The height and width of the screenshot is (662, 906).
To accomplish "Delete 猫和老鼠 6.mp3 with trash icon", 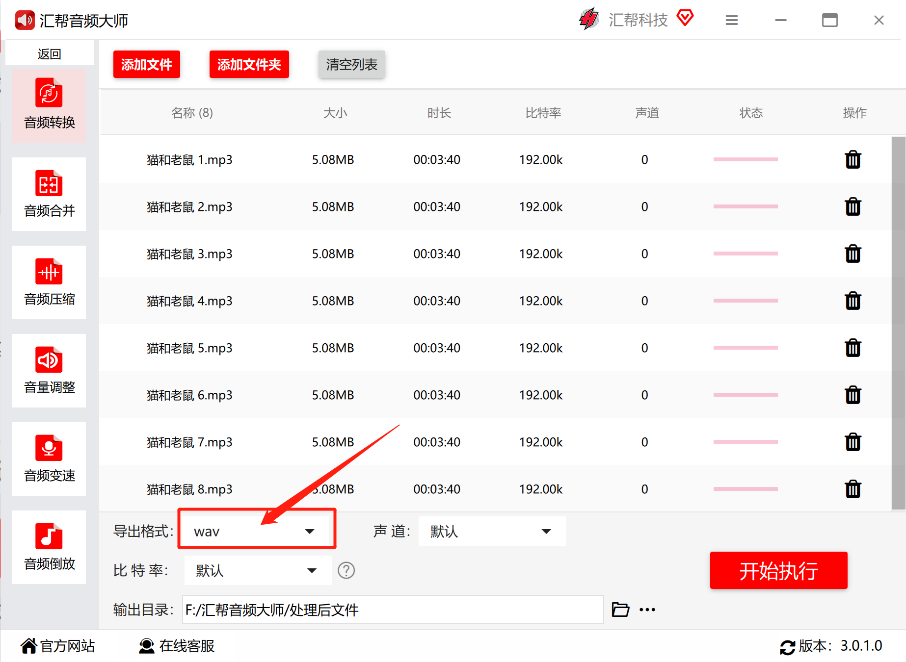I will pos(853,395).
